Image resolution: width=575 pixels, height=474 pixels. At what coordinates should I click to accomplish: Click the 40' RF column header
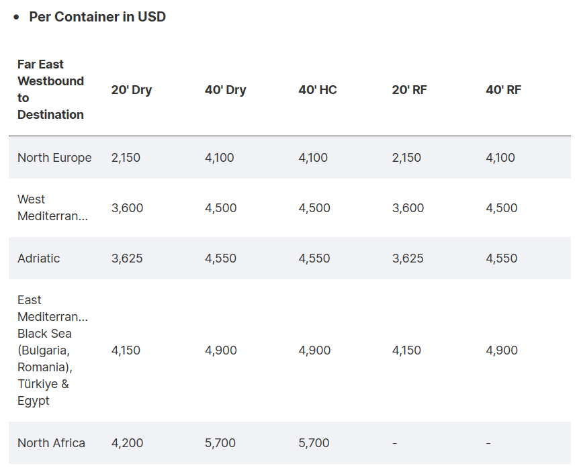(x=503, y=90)
